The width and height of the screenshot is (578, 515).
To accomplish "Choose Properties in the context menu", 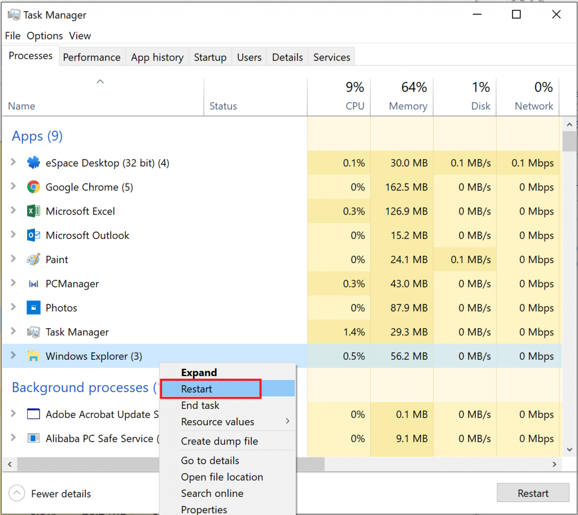I will tap(228, 509).
